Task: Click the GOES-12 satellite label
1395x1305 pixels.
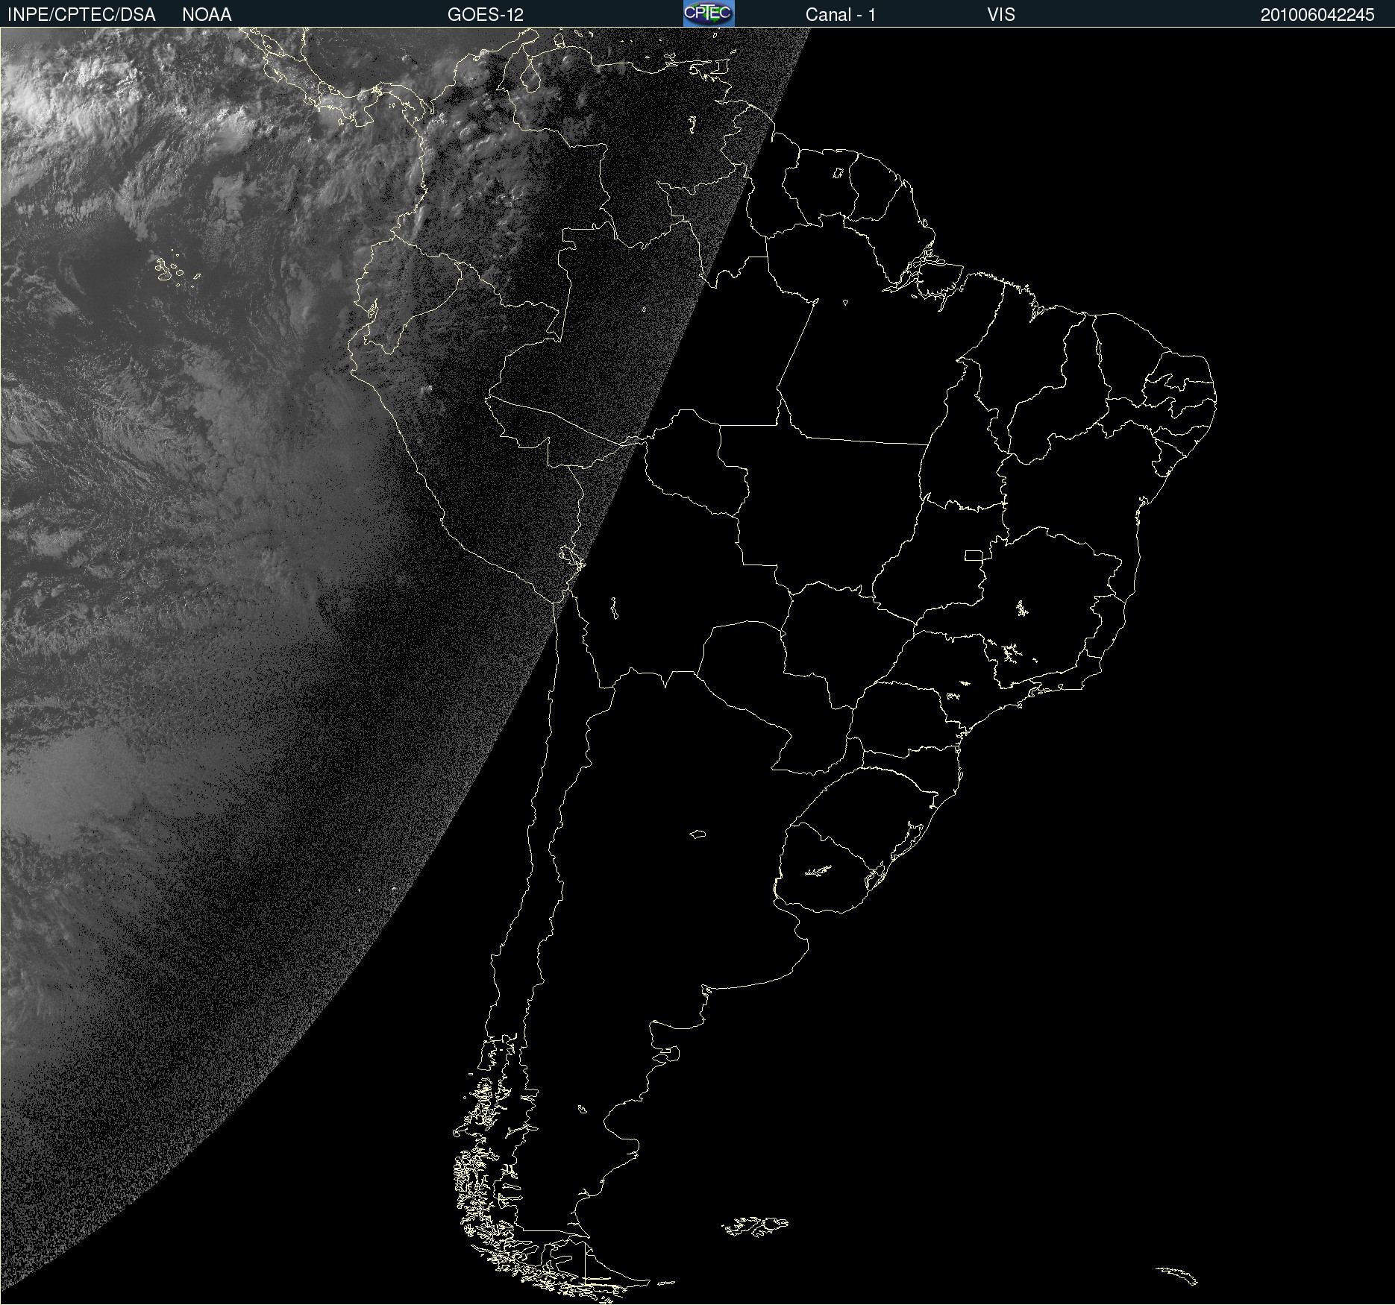Action: click(486, 15)
